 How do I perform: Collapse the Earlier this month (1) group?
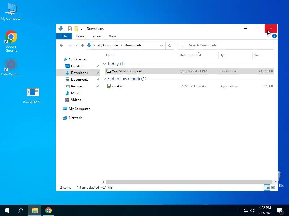104,79
